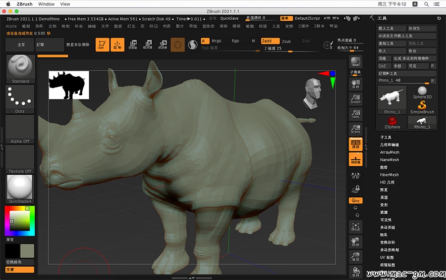Open the Standard brush thumbnail
446x280 pixels.
pyautogui.click(x=20, y=69)
